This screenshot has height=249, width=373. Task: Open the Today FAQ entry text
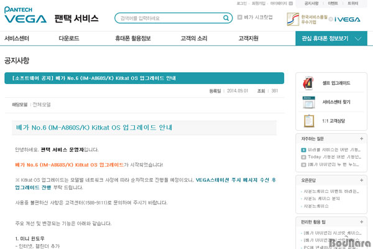[x=334, y=157]
